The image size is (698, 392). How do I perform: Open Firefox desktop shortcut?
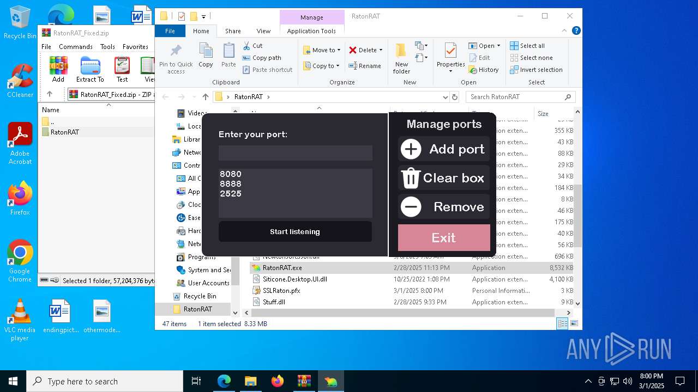20,198
